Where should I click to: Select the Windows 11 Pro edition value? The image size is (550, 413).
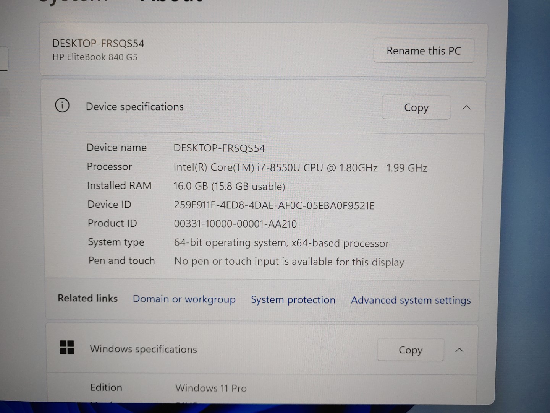(211, 388)
